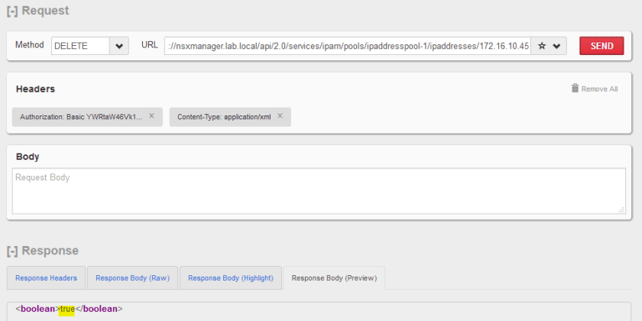Click the Content-Type application/xml header chip

click(222, 117)
